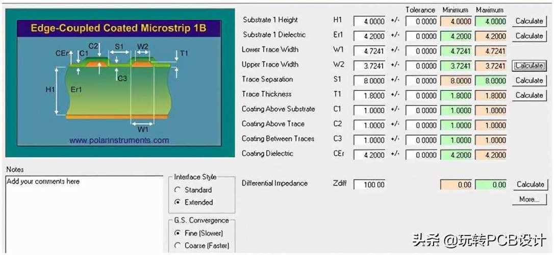The image size is (554, 255).
Task: Open the More... options button
Action: point(530,199)
